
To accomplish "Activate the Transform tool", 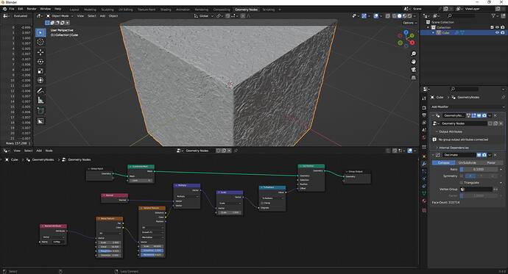I will click(40, 80).
